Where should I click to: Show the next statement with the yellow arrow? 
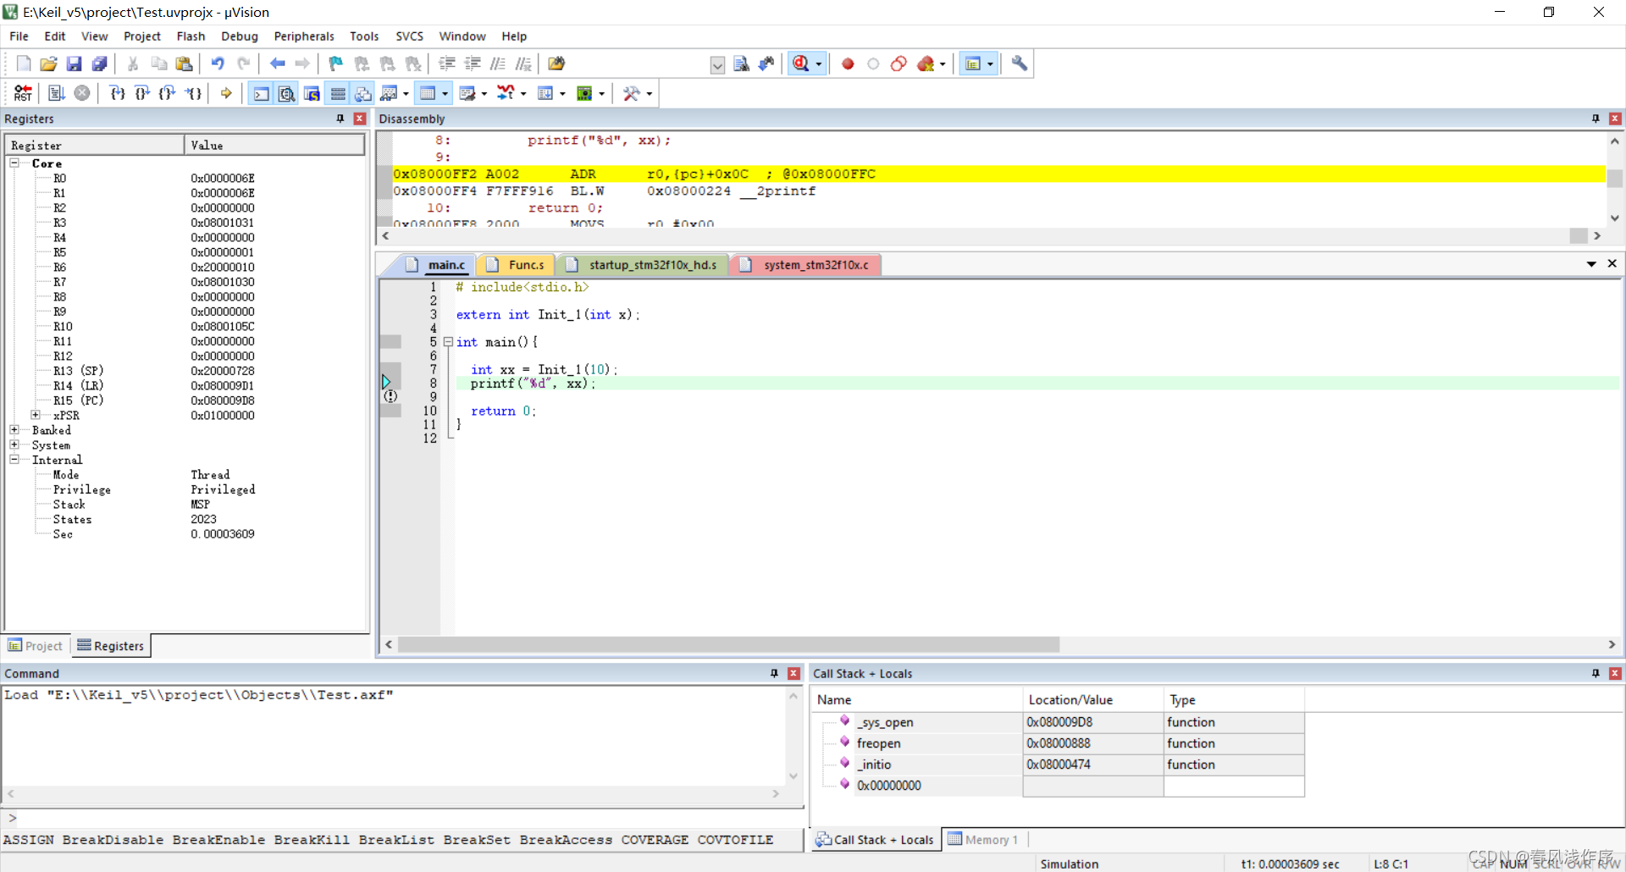[x=226, y=93]
